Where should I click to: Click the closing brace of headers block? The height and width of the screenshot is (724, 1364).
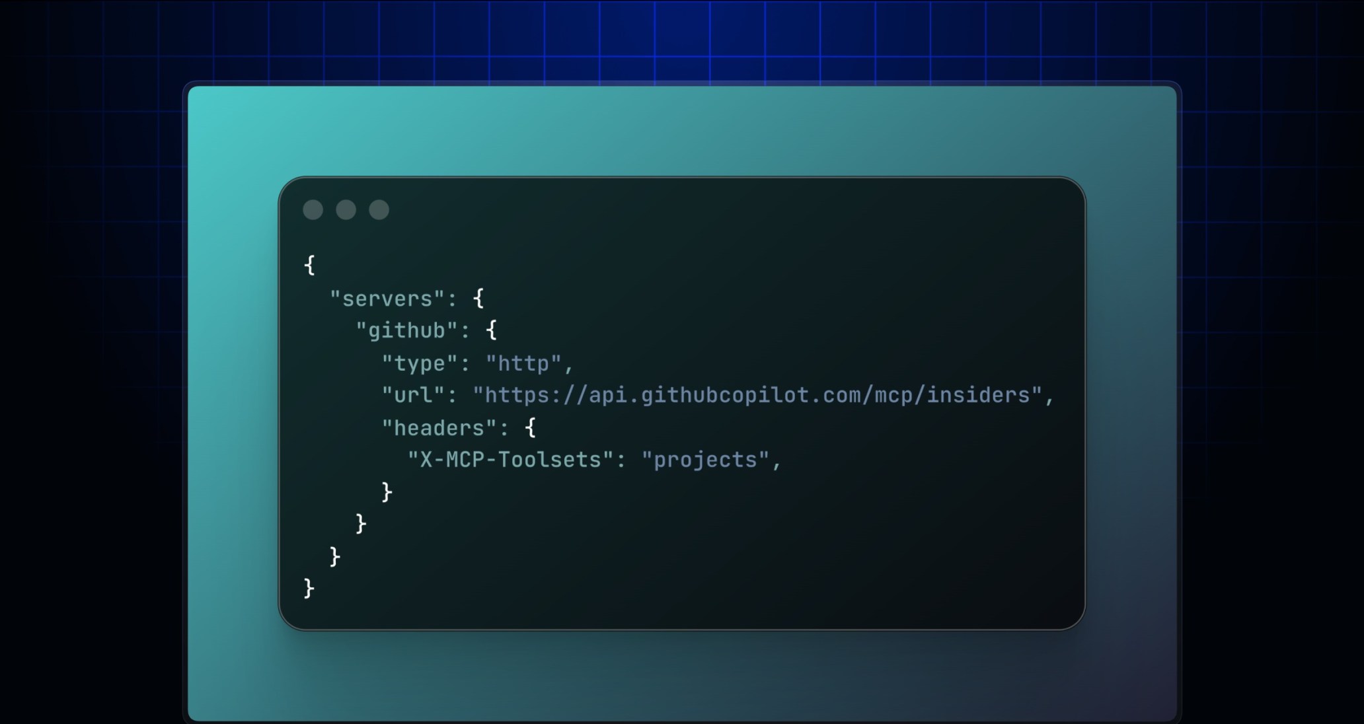[x=387, y=492]
